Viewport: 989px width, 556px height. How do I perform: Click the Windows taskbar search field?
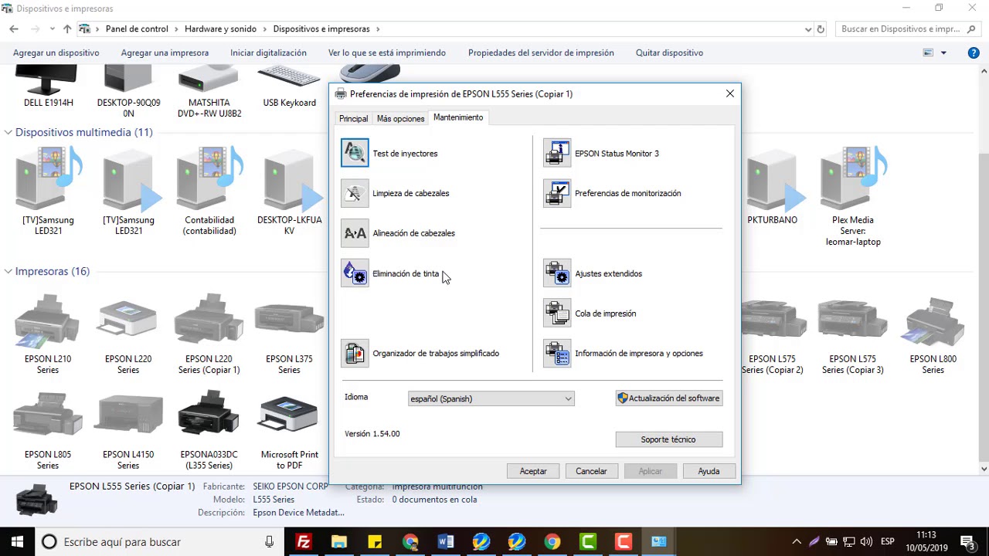[159, 541]
